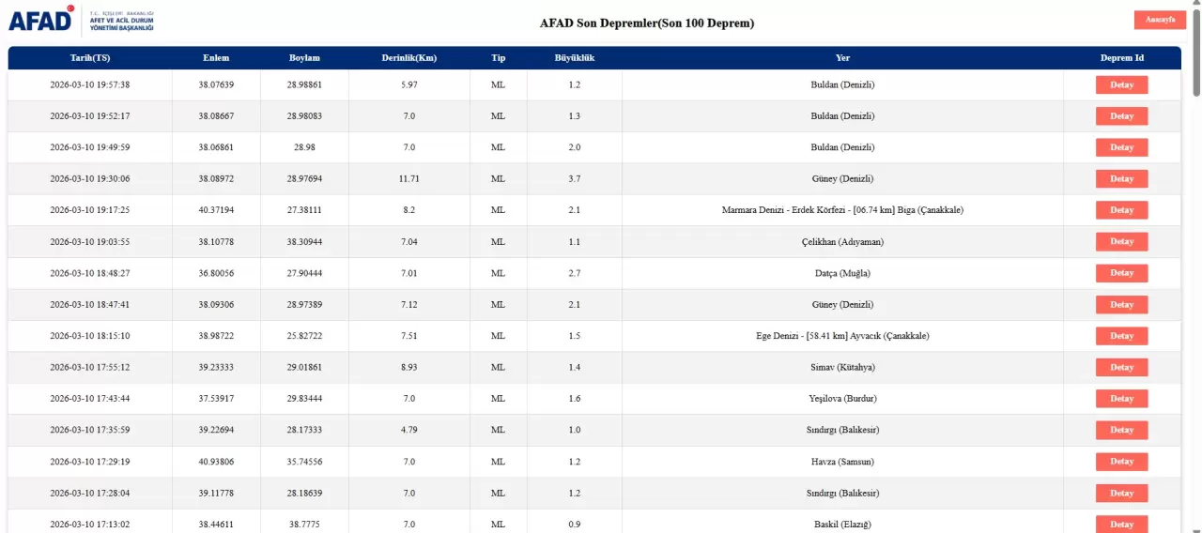Click the Tarih(TS) column header
The image size is (1202, 533).
pyautogui.click(x=90, y=58)
